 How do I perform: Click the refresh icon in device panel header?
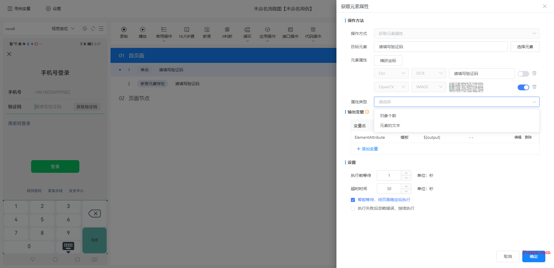tap(93, 29)
